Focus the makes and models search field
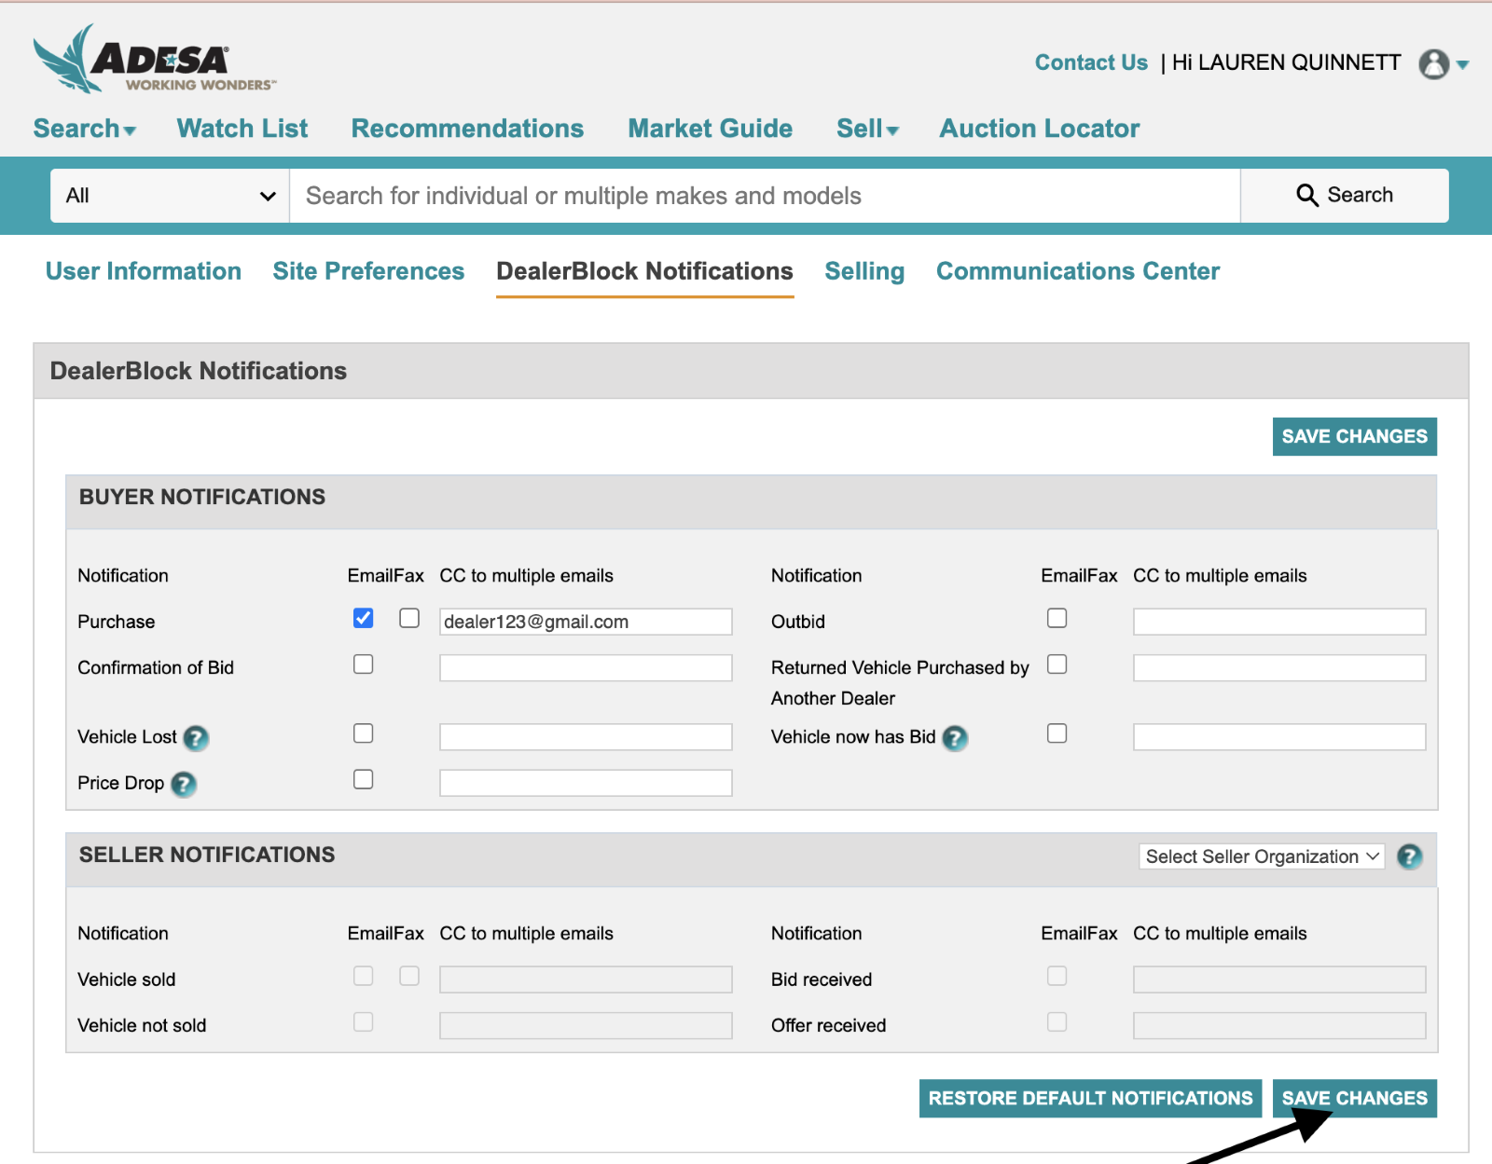Viewport: 1492px width, 1164px height. [x=765, y=196]
